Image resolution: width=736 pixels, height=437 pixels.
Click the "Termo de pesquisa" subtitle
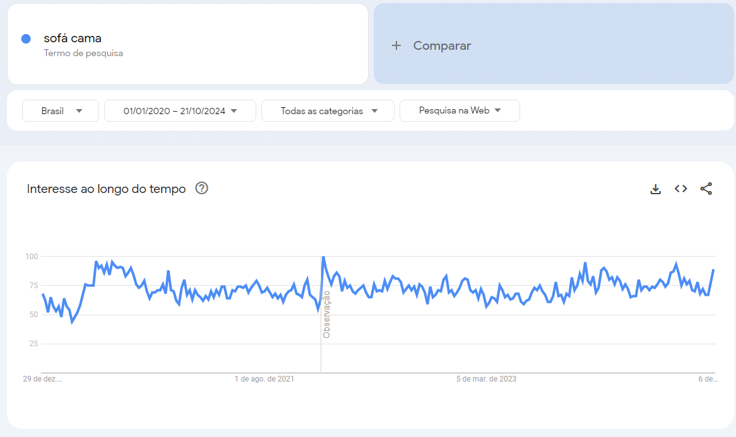[83, 54]
